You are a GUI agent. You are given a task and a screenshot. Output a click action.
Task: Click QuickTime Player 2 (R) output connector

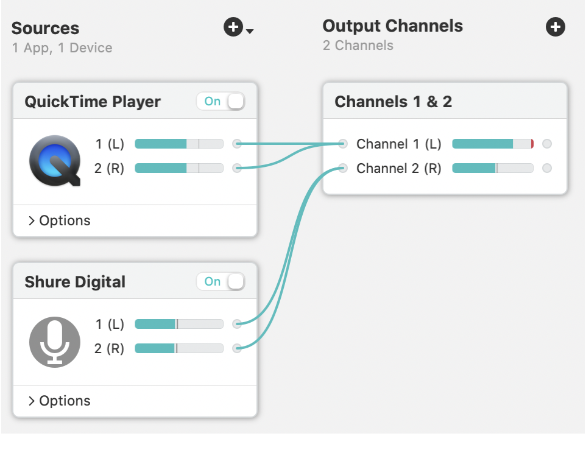tap(237, 168)
